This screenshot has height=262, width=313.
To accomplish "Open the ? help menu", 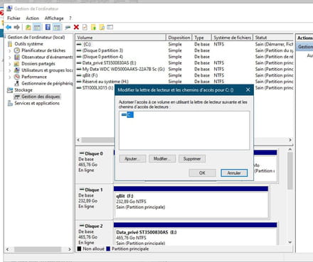I will click(70, 18).
